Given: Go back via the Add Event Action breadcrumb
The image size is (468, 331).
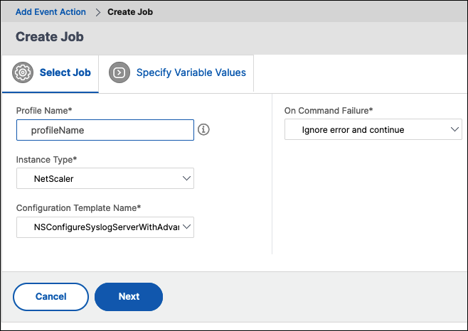Looking at the screenshot, I should point(50,12).
